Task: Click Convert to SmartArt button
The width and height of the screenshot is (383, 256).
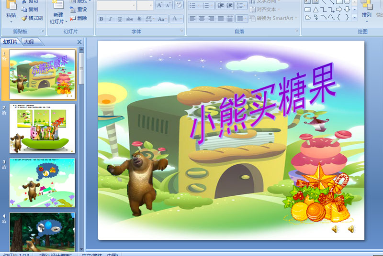Action: click(273, 18)
